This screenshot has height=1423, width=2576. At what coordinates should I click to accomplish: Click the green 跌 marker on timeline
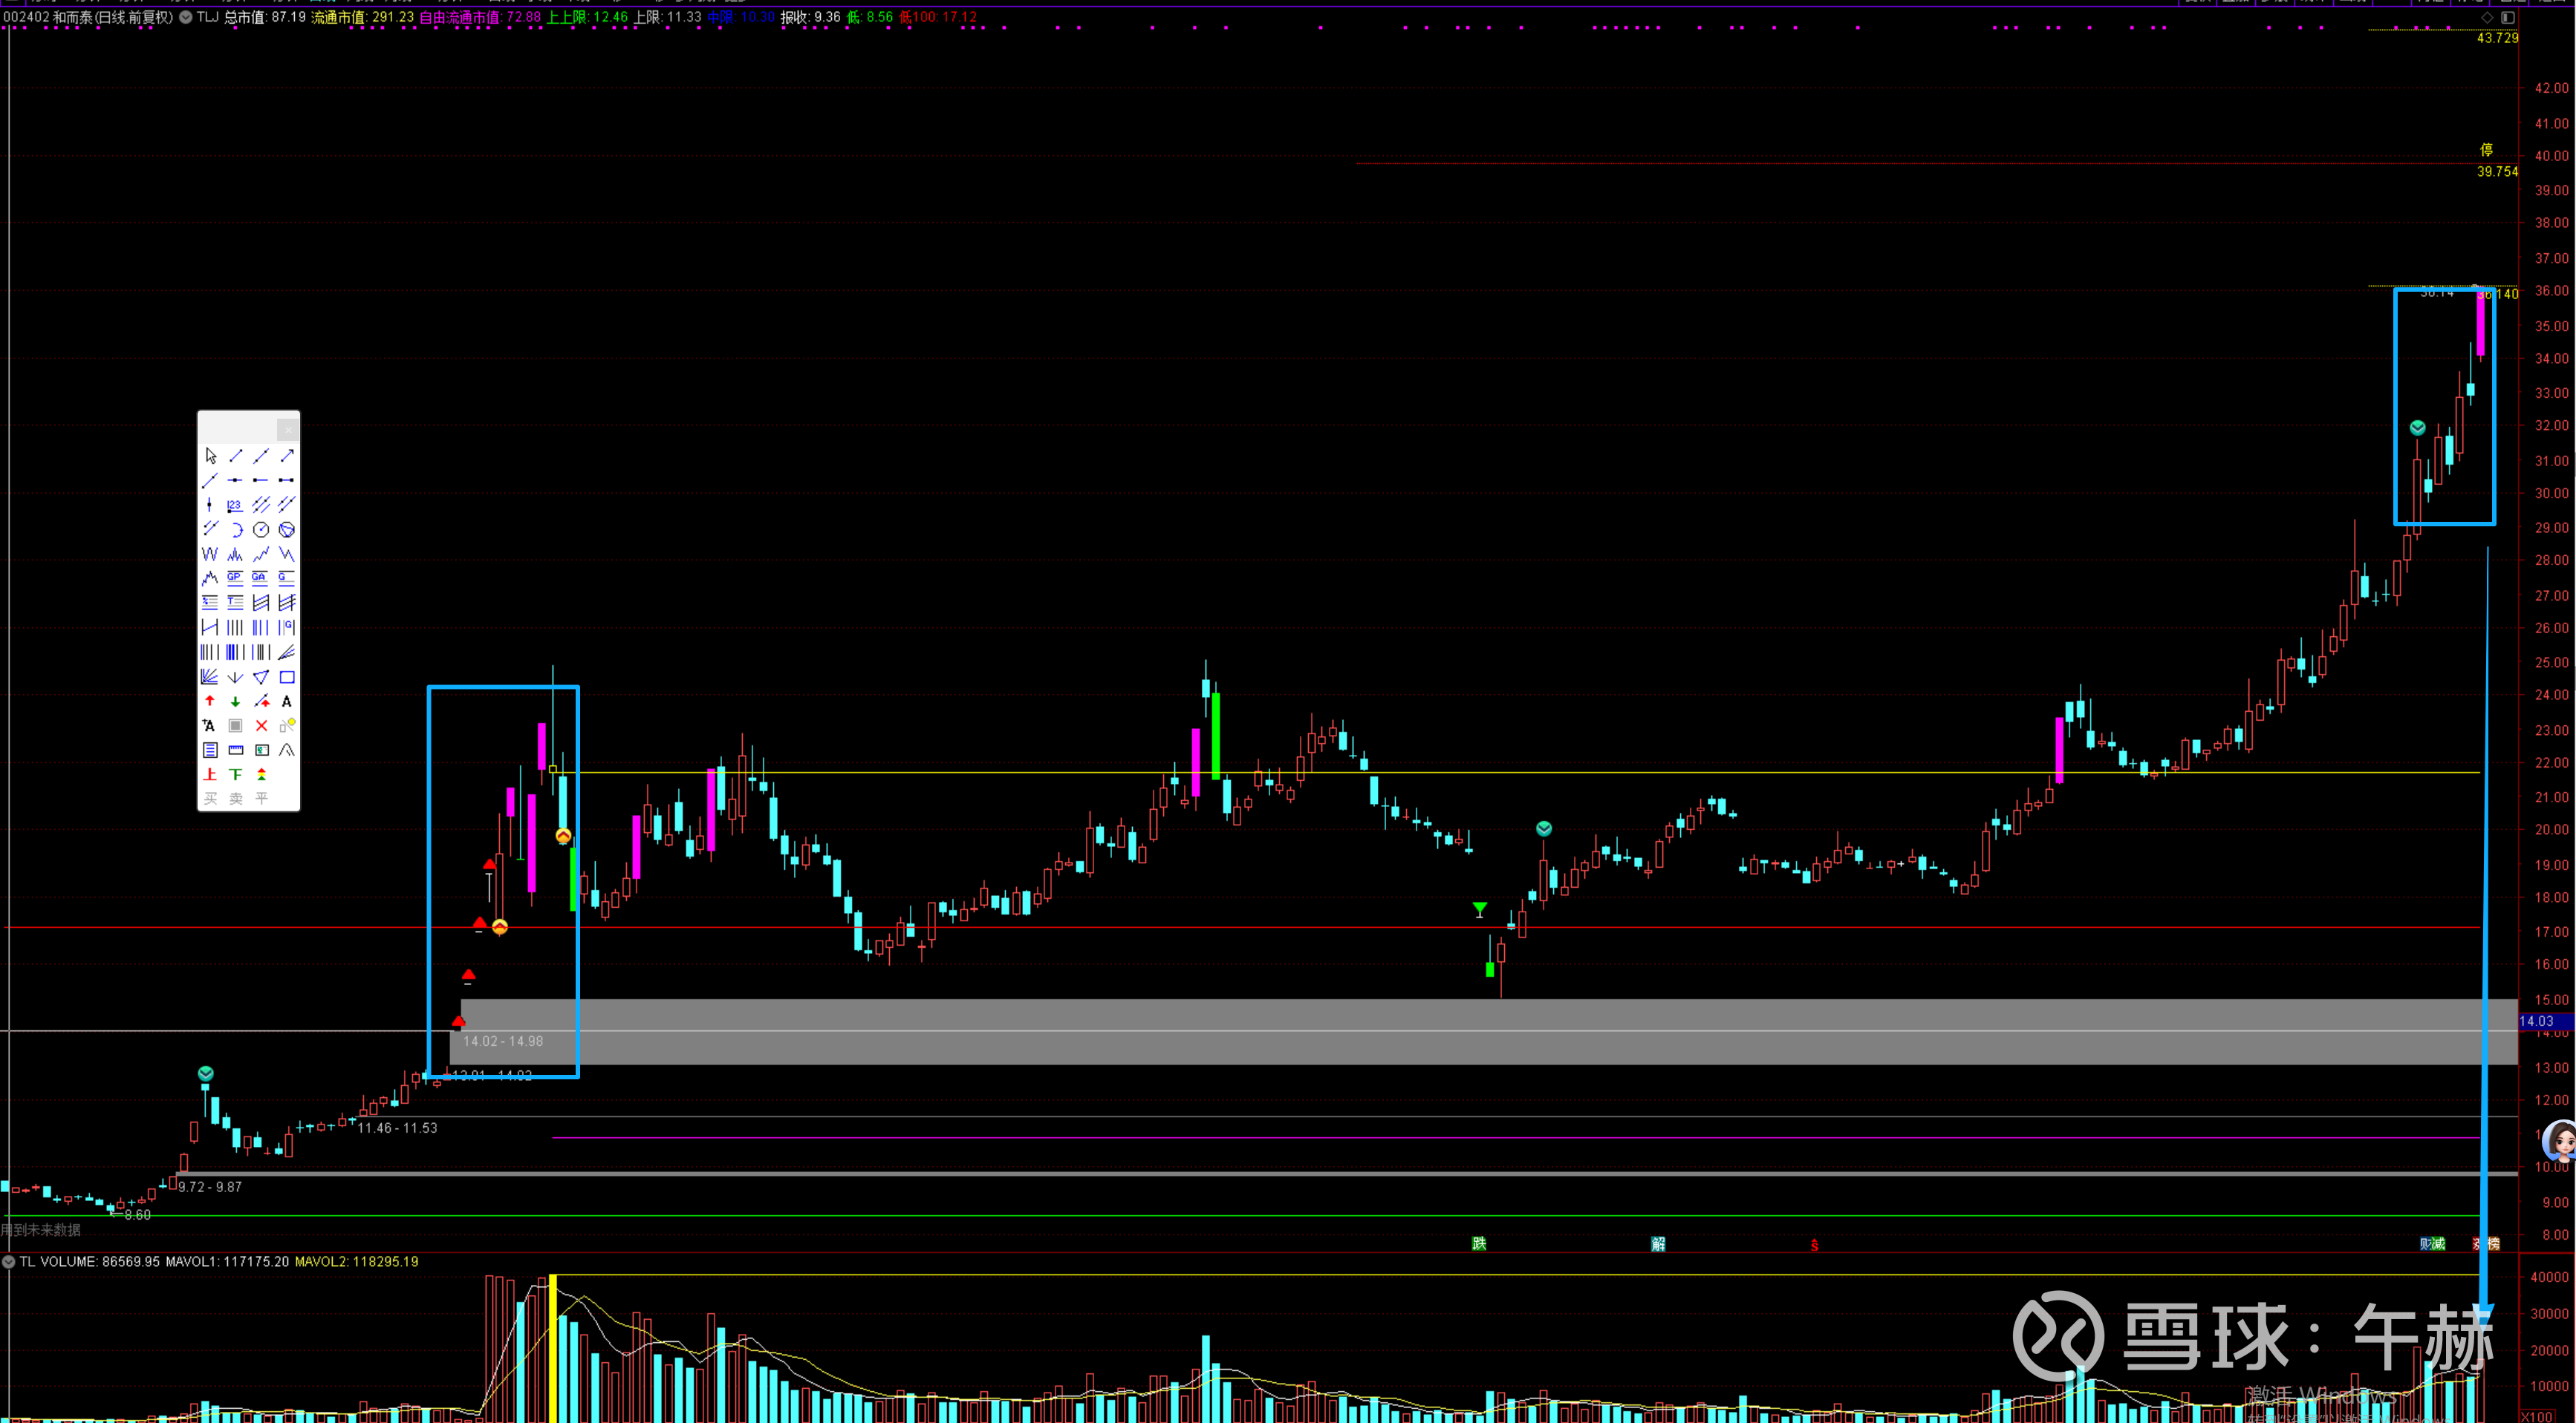click(x=1479, y=1243)
